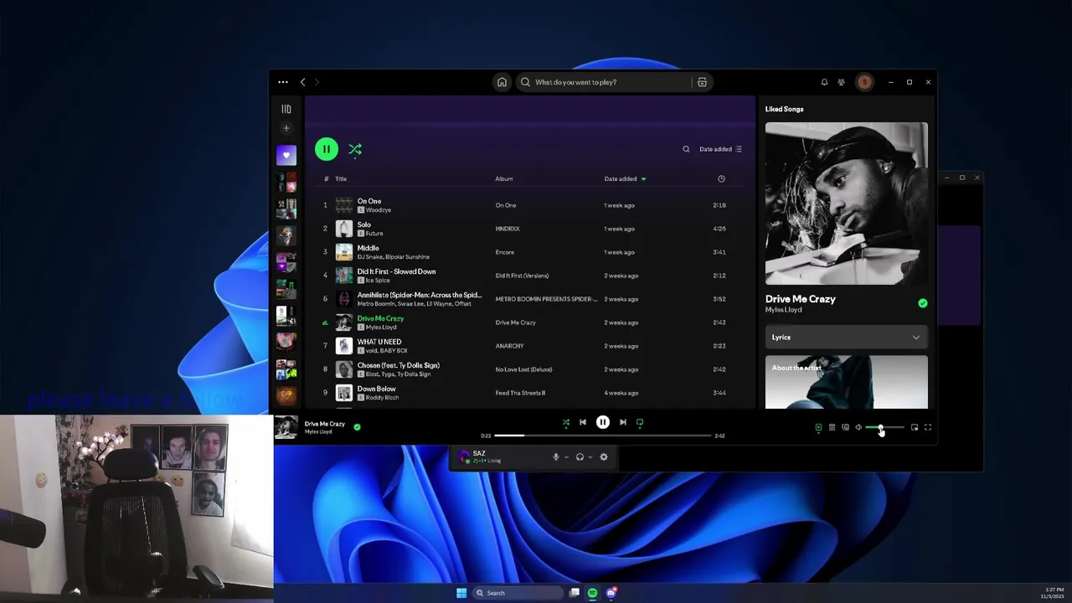Open the Friend Activity icon

(x=843, y=82)
